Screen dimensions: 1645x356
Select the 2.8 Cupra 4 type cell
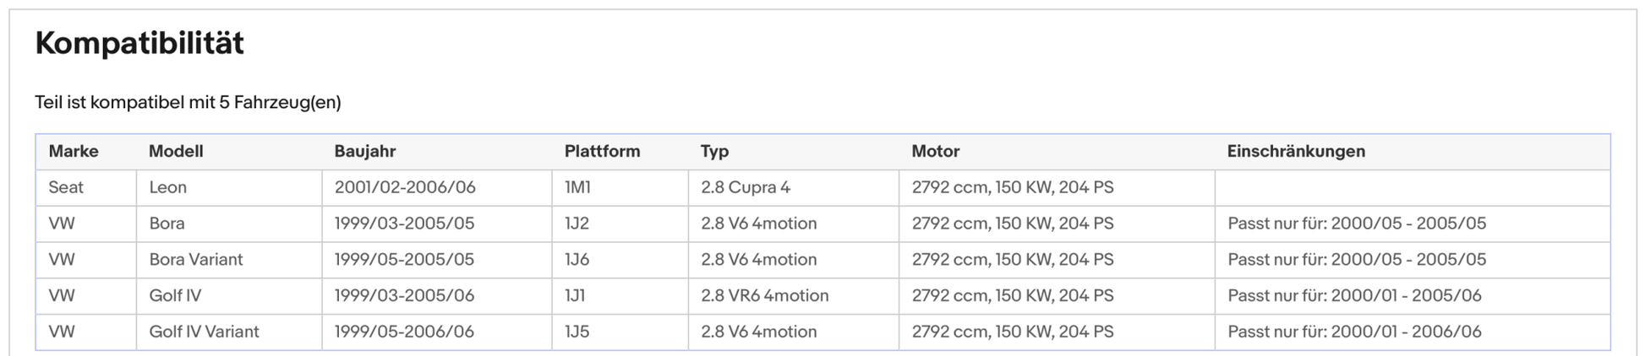click(x=746, y=187)
